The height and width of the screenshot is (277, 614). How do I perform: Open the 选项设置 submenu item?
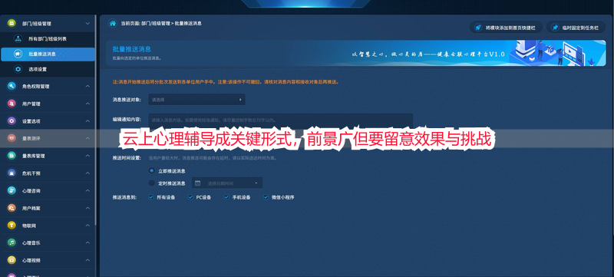48,69
